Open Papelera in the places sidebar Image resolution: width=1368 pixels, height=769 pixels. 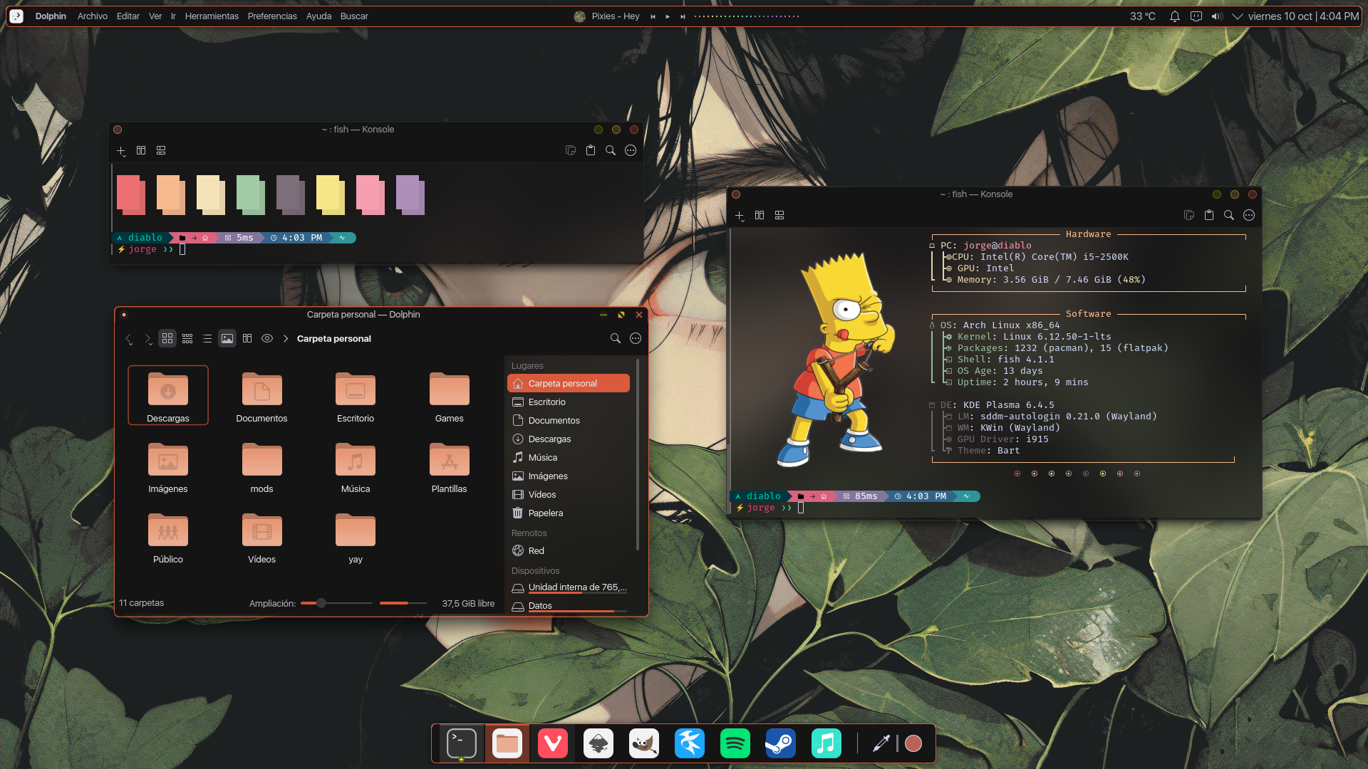coord(569,513)
